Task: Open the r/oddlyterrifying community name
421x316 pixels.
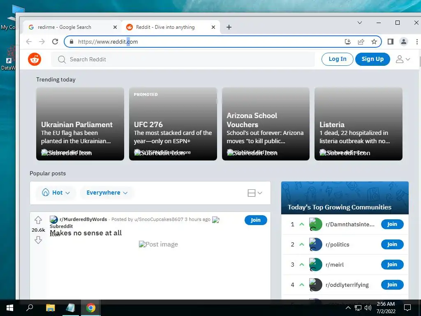Action: (347, 285)
